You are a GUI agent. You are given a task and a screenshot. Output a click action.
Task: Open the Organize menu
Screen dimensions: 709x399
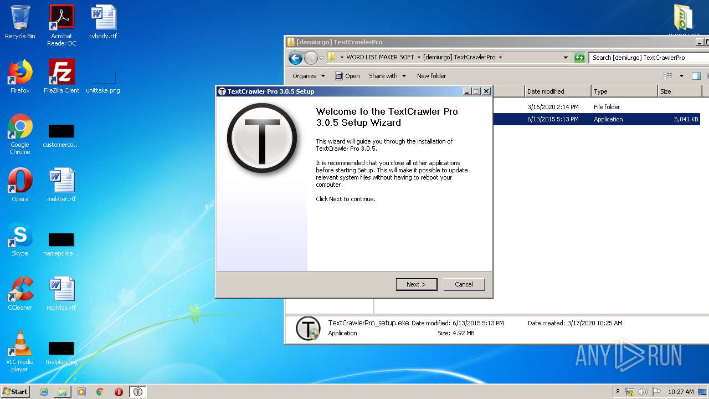coord(309,76)
